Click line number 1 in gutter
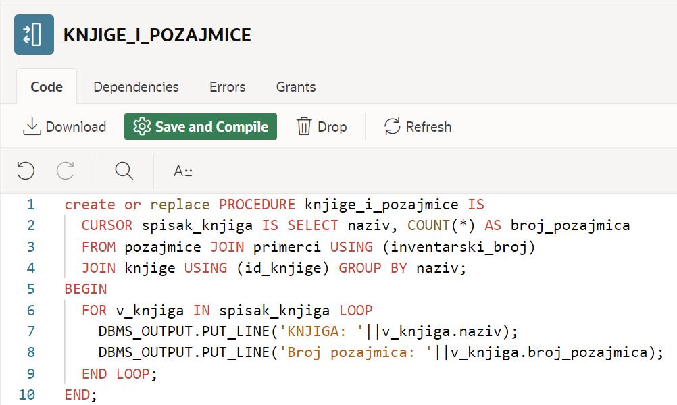 30,205
